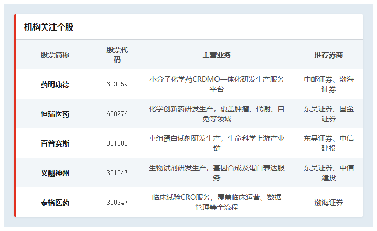Click the 渤海证券 cell in the 泰格医药 row
The image size is (377, 231).
pos(329,203)
